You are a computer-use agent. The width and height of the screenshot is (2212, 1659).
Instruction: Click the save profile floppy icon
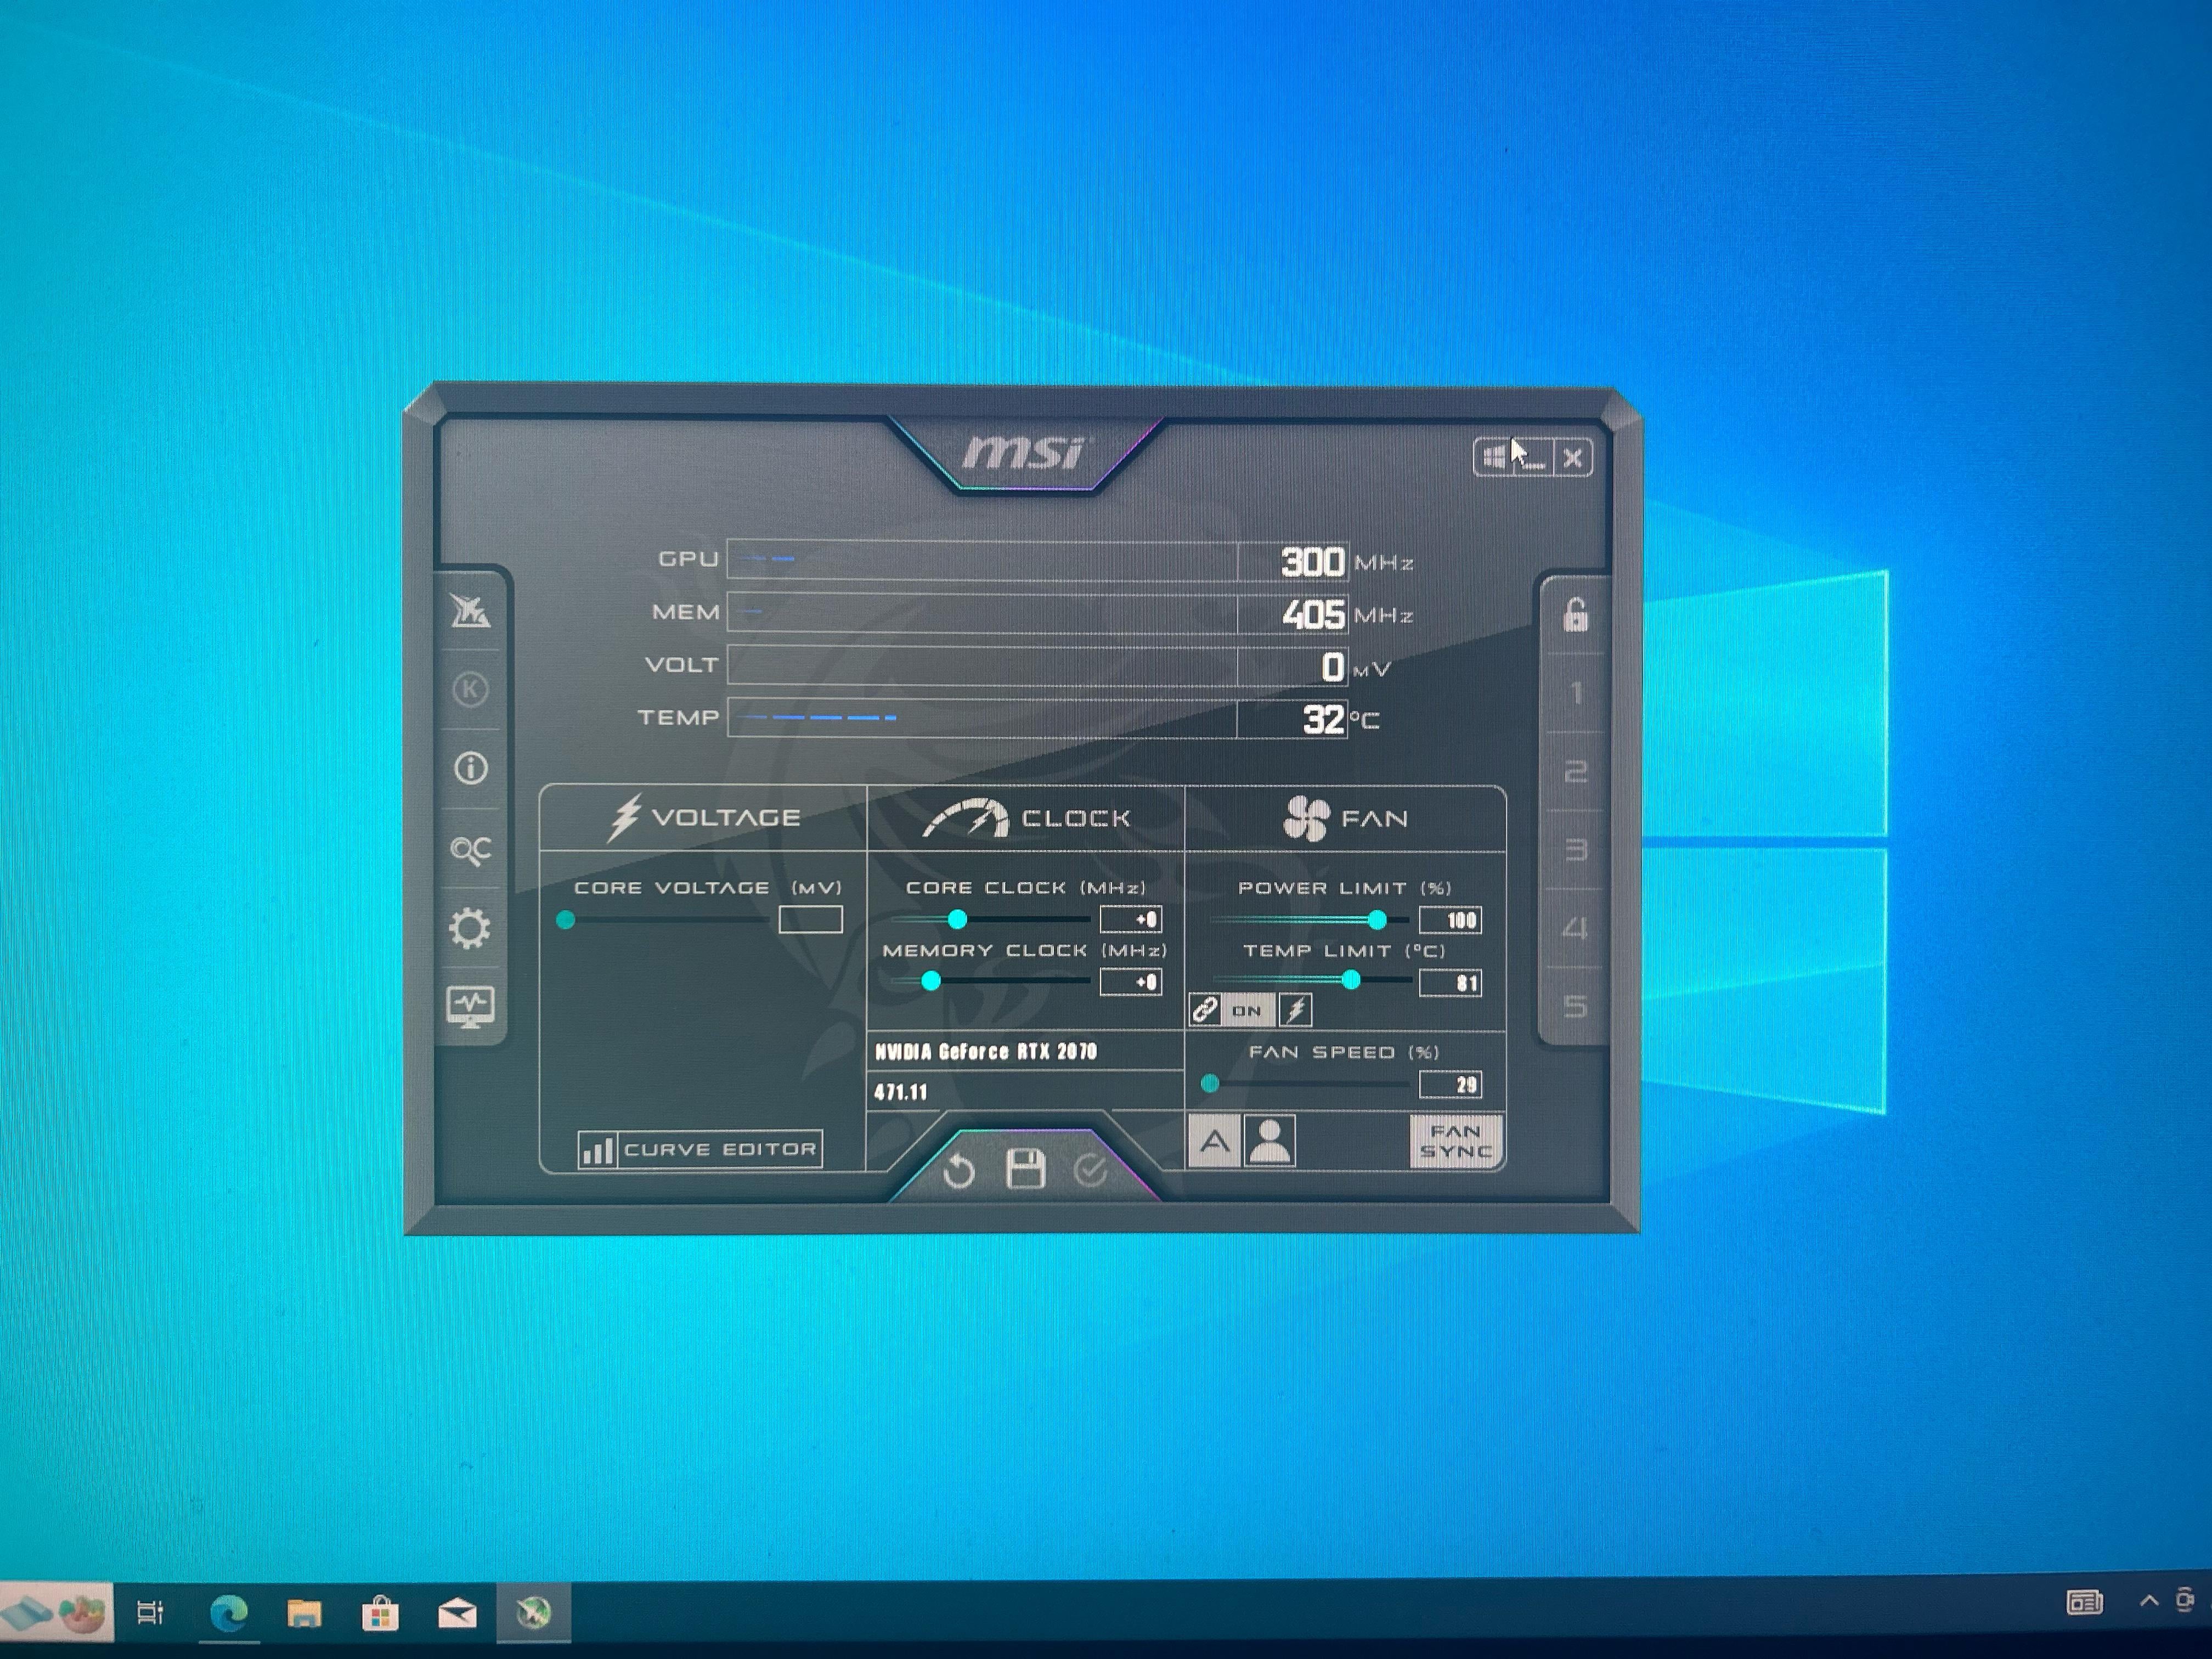coord(1025,1168)
